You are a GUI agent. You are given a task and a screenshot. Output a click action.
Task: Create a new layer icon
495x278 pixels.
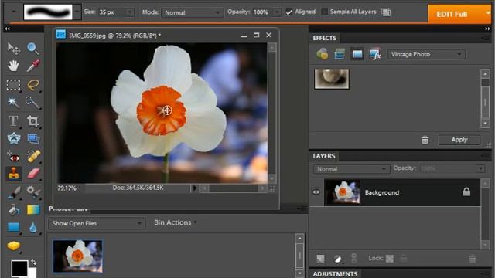pos(320,259)
